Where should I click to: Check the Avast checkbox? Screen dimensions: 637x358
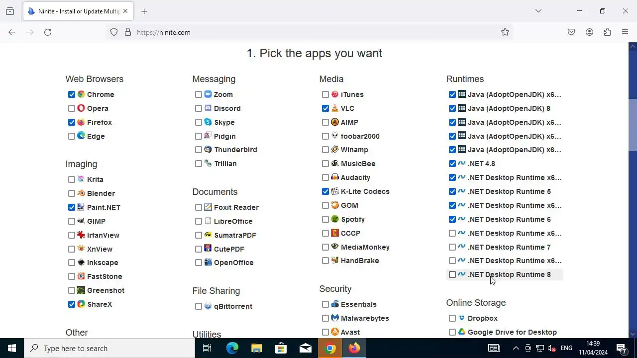[x=325, y=332]
